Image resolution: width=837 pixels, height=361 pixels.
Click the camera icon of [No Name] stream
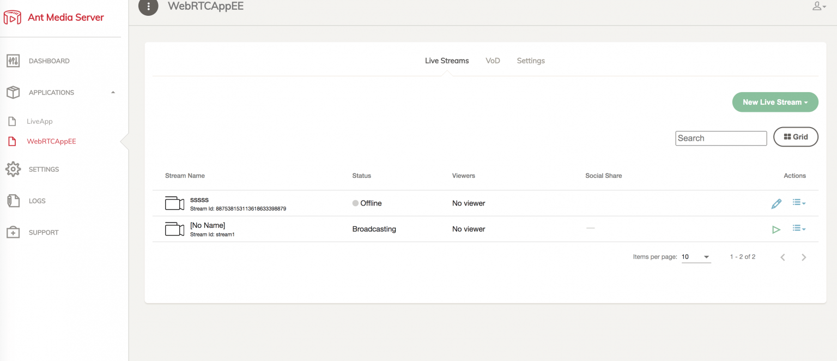coord(175,230)
